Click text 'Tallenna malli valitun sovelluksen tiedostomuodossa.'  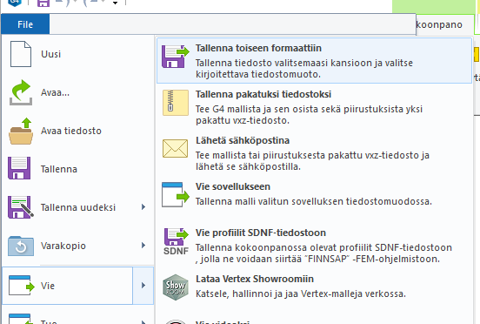314,201
